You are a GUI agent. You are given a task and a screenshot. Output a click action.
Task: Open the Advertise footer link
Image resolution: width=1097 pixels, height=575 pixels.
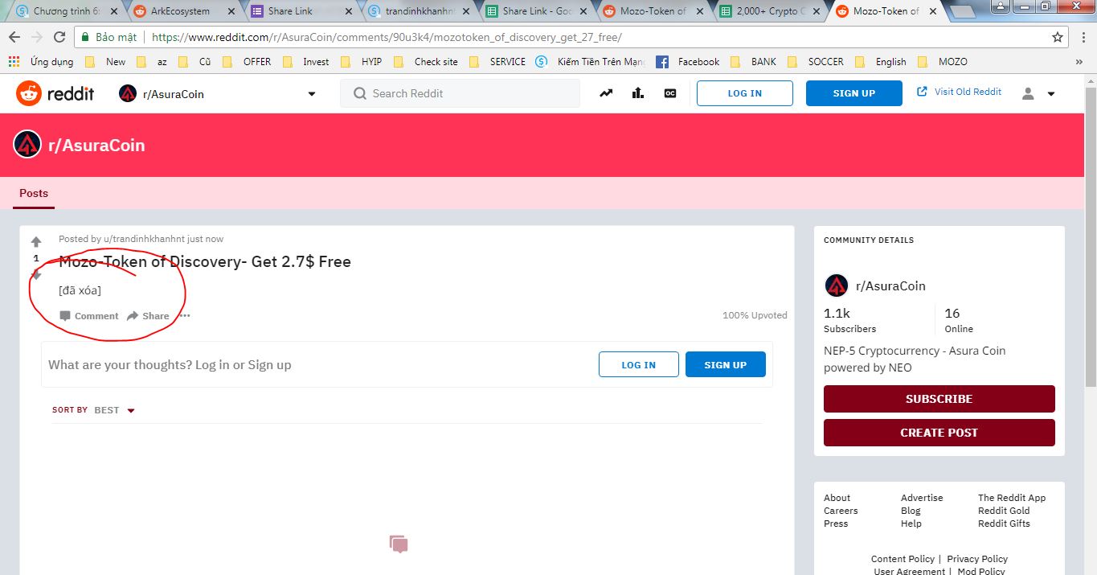(x=922, y=498)
